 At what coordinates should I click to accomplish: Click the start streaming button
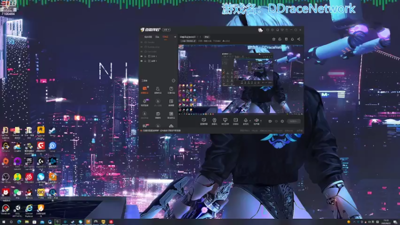(x=293, y=121)
